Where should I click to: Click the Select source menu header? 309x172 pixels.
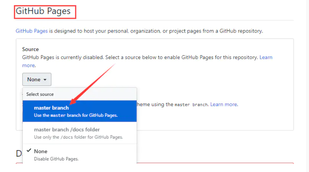click(80, 94)
